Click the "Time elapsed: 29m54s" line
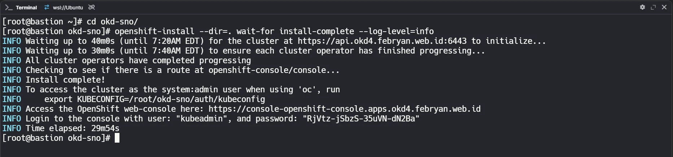The height and width of the screenshot is (157, 673). pyautogui.click(x=72, y=128)
